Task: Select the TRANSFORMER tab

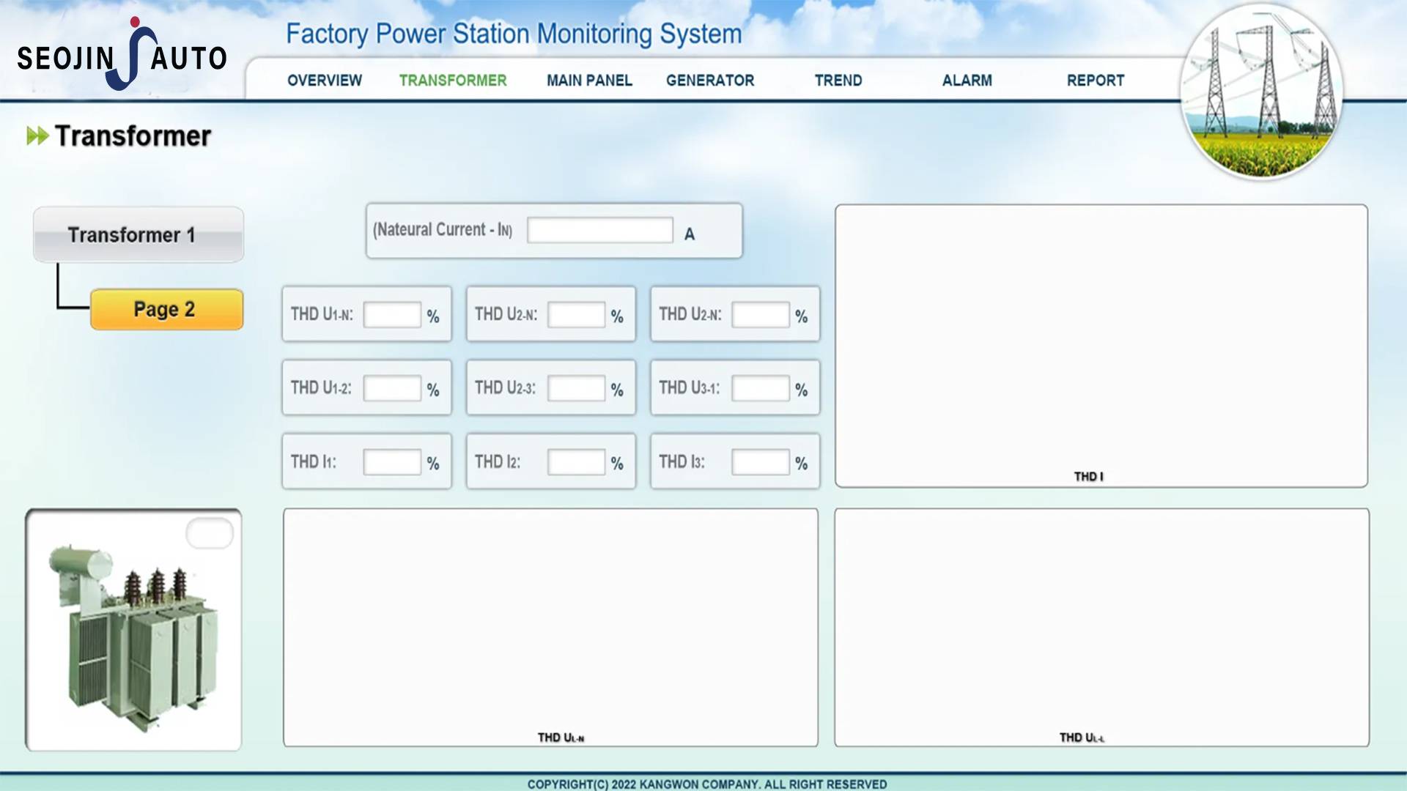Action: [453, 81]
